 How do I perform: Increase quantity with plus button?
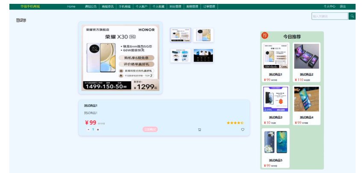click(x=98, y=129)
